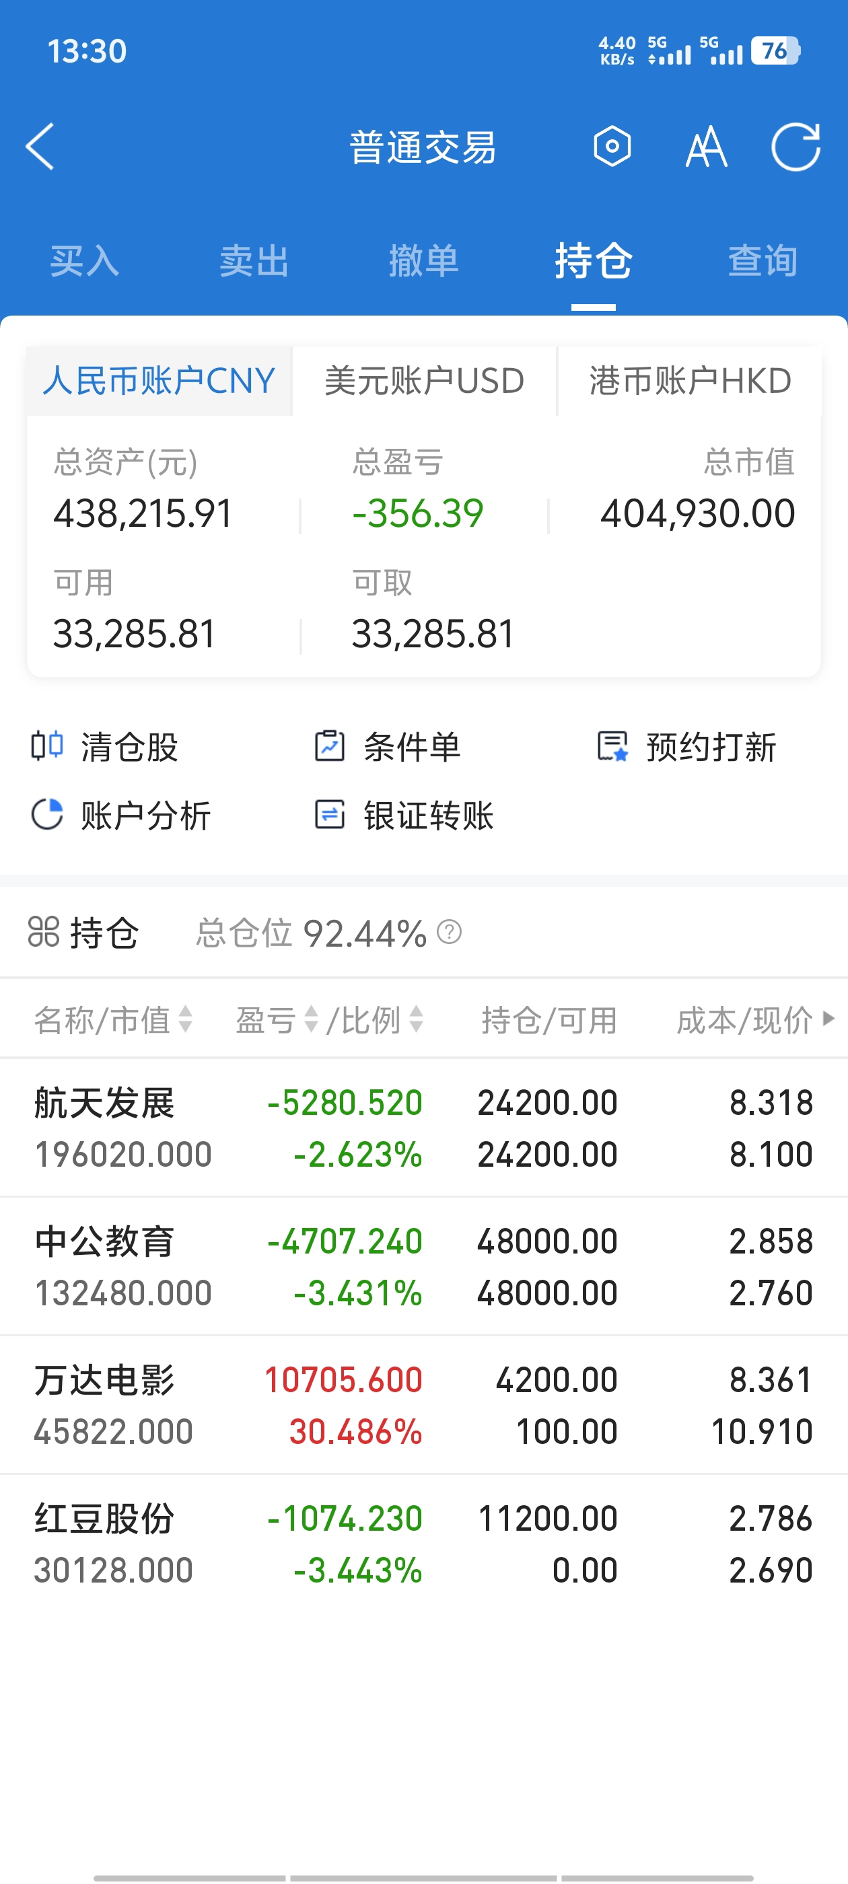Open the 中公教育 holding row

pos(423,1267)
